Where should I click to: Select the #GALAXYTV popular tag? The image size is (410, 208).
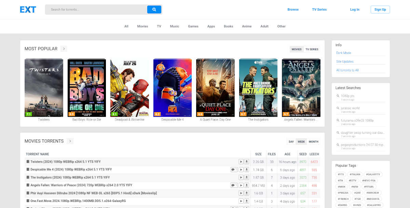click(373, 175)
